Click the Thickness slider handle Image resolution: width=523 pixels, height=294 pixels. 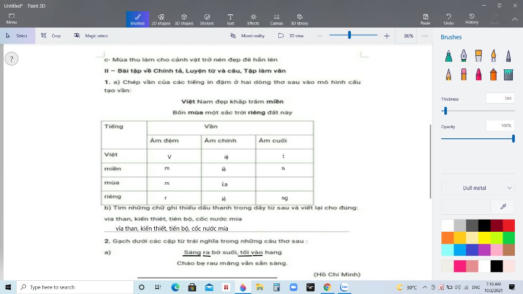pyautogui.click(x=445, y=111)
